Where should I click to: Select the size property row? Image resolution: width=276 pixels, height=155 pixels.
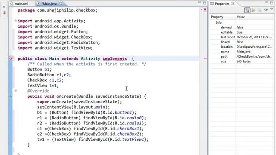click(241, 61)
